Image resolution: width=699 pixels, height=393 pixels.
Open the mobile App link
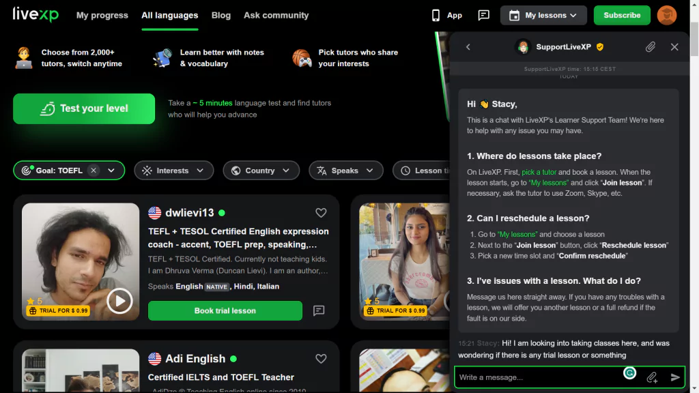point(447,15)
